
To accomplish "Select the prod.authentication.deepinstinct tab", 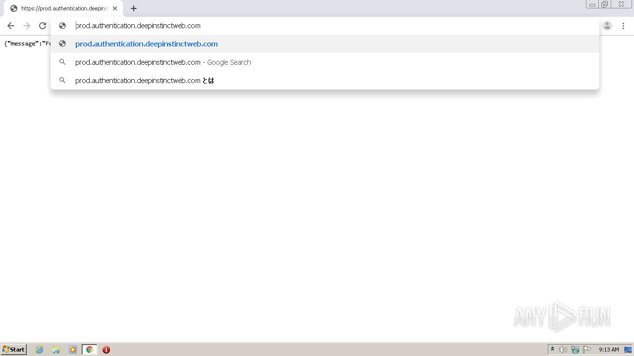I will [x=64, y=8].
